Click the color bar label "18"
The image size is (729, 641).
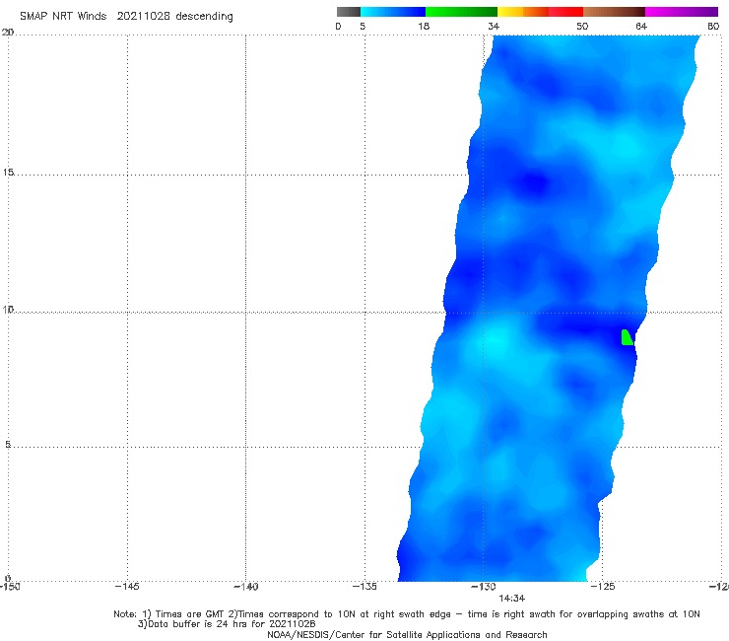click(424, 26)
